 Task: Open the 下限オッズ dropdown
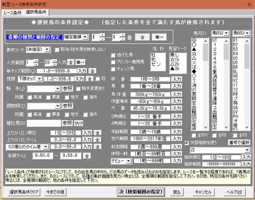pos(40,79)
